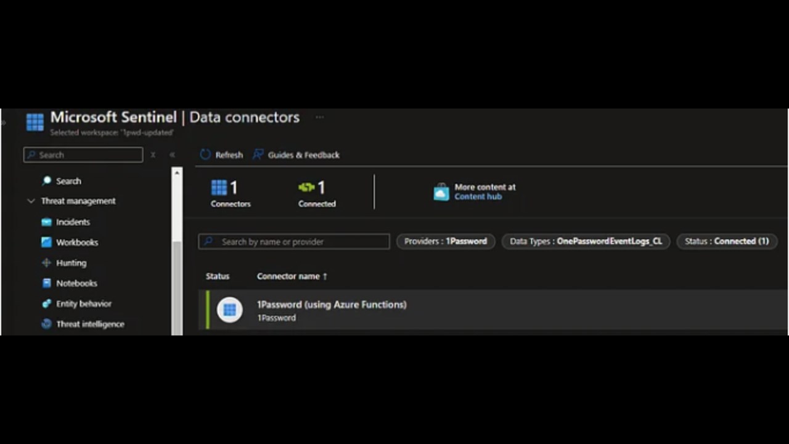Open Entity behavior in the sidebar
Image resolution: width=789 pixels, height=444 pixels.
coord(84,303)
